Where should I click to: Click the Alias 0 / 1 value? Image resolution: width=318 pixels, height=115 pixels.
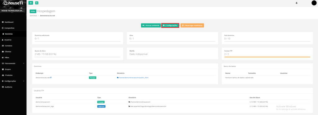[132, 38]
